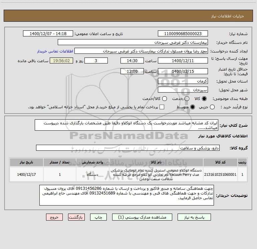Click the چاپ print button

click(x=98, y=217)
